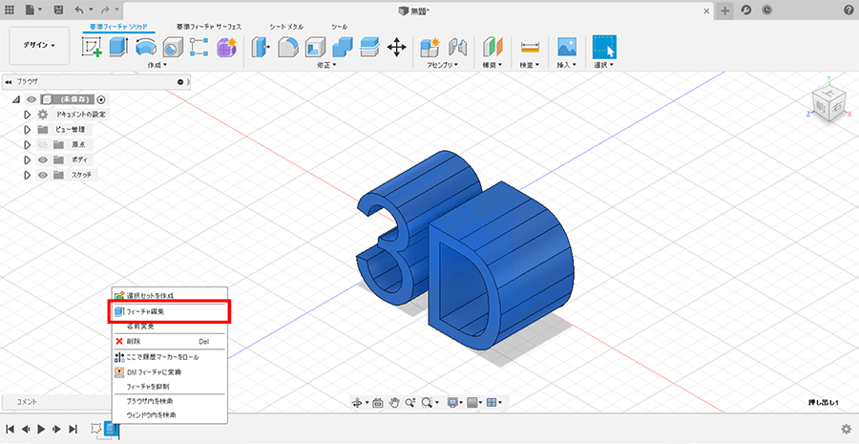Switch to the シート メタル tab
859x444 pixels.
pyautogui.click(x=286, y=27)
